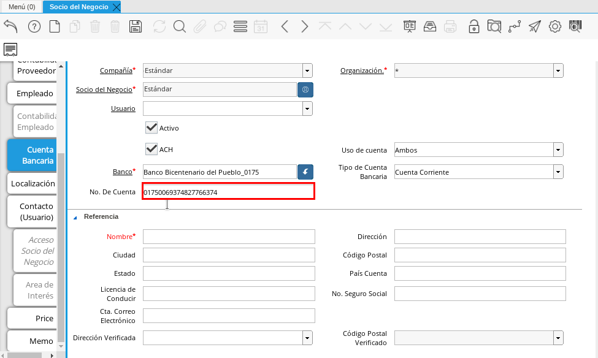
Task: Click the No. De Cuenta field
Action: click(228, 192)
